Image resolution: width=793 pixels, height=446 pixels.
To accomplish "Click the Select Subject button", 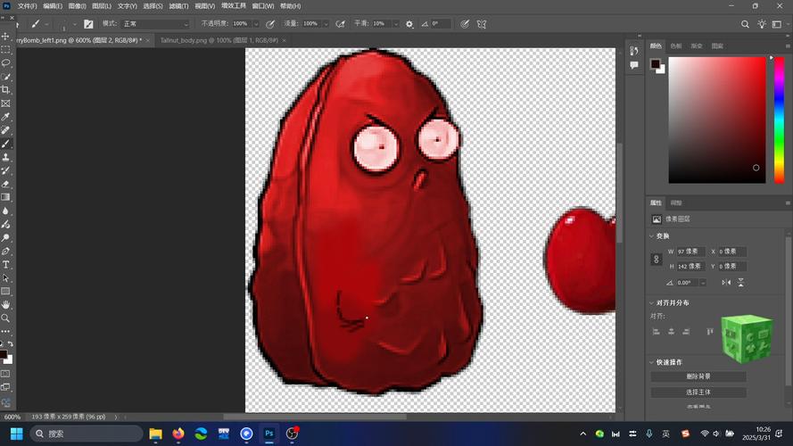I will click(698, 392).
